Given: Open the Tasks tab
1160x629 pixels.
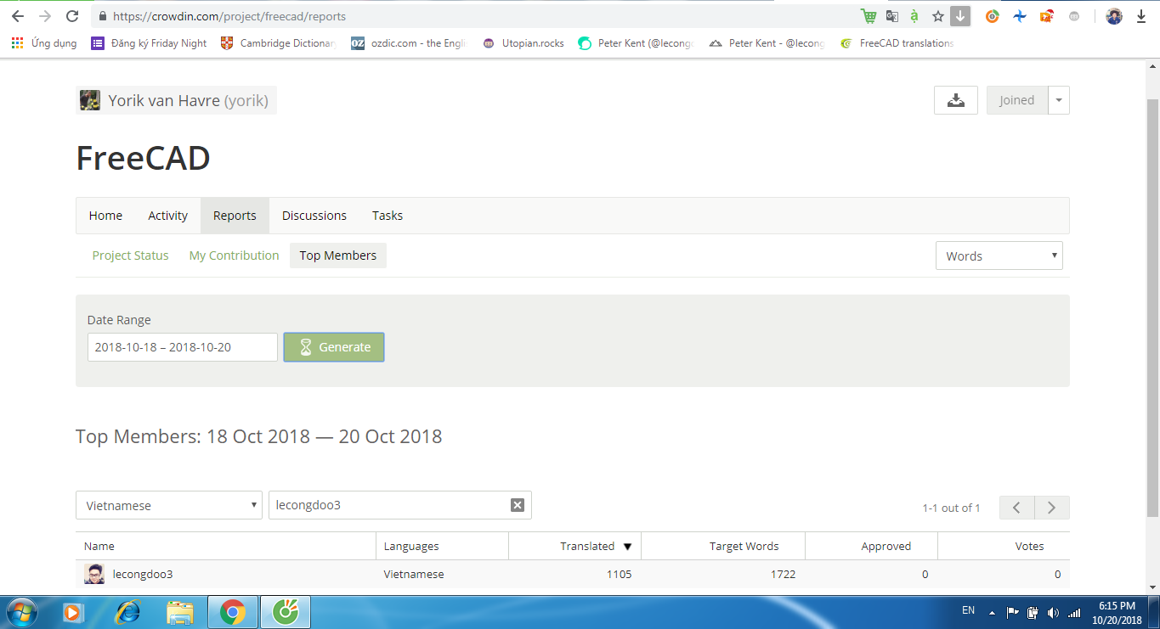Looking at the screenshot, I should [388, 216].
